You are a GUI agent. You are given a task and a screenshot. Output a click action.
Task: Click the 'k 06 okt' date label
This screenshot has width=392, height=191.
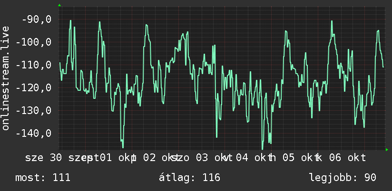click(x=340, y=158)
